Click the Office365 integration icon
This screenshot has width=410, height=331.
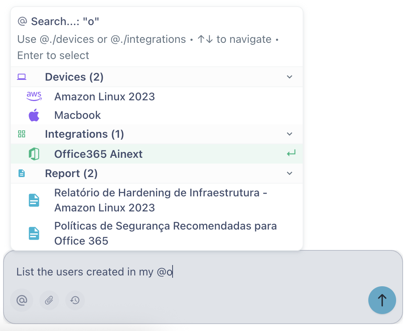[x=34, y=154]
